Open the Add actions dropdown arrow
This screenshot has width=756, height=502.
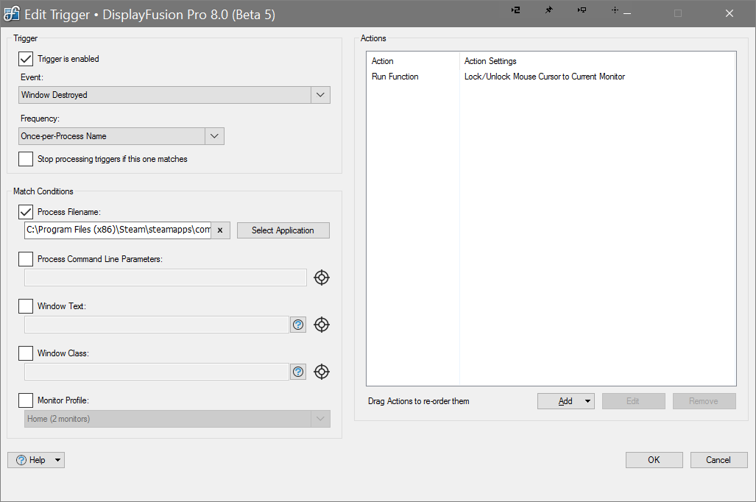pyautogui.click(x=588, y=401)
